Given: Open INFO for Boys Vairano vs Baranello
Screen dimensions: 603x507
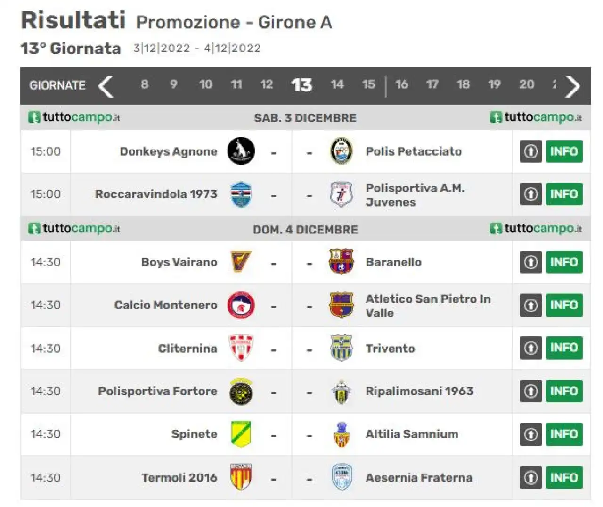Looking at the screenshot, I should click(564, 262).
